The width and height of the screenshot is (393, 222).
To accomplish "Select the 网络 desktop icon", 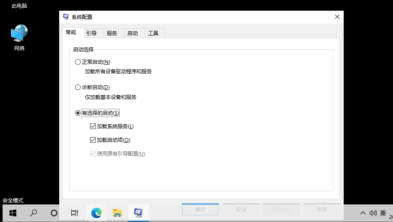I will pyautogui.click(x=19, y=38).
